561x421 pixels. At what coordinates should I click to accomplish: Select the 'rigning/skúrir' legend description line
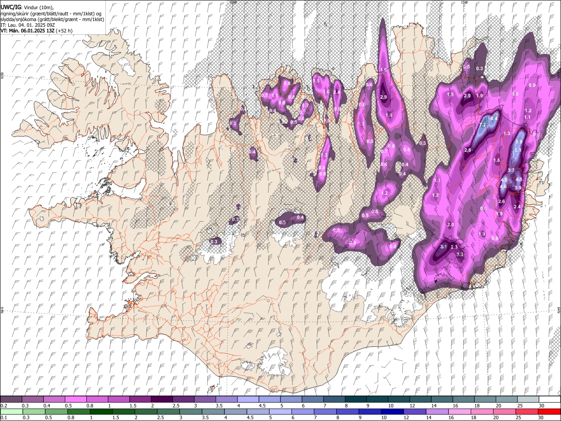click(51, 14)
